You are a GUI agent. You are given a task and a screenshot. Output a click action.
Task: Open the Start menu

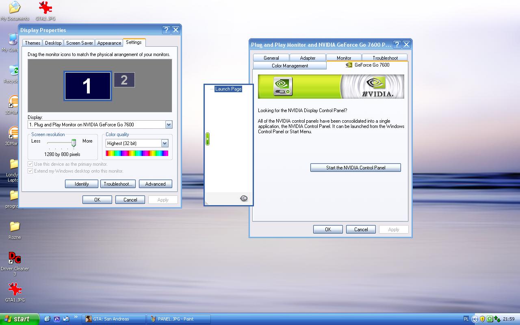click(19, 319)
